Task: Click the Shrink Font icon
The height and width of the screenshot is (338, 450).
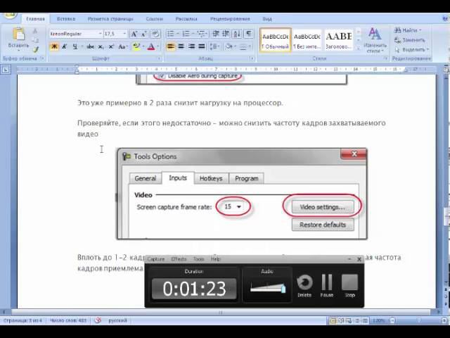Action: coord(143,34)
